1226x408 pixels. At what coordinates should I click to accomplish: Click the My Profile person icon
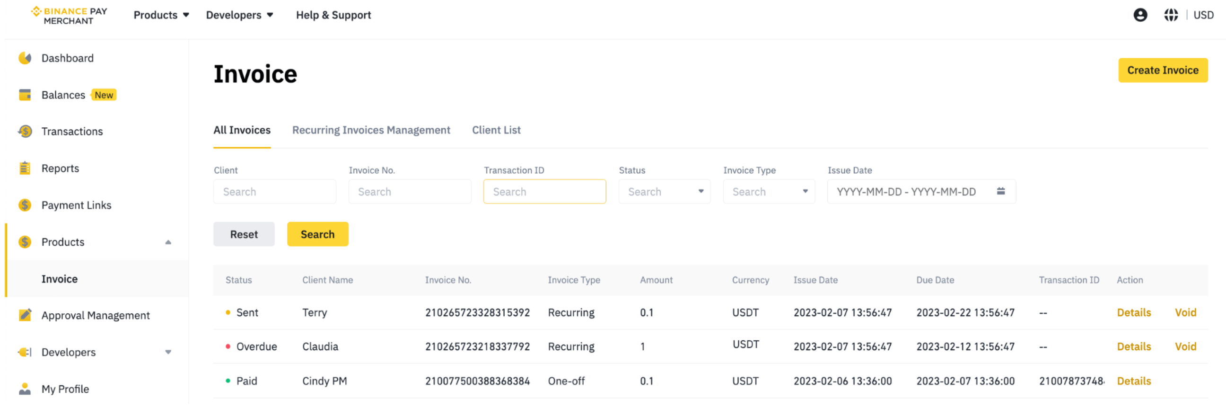(25, 389)
